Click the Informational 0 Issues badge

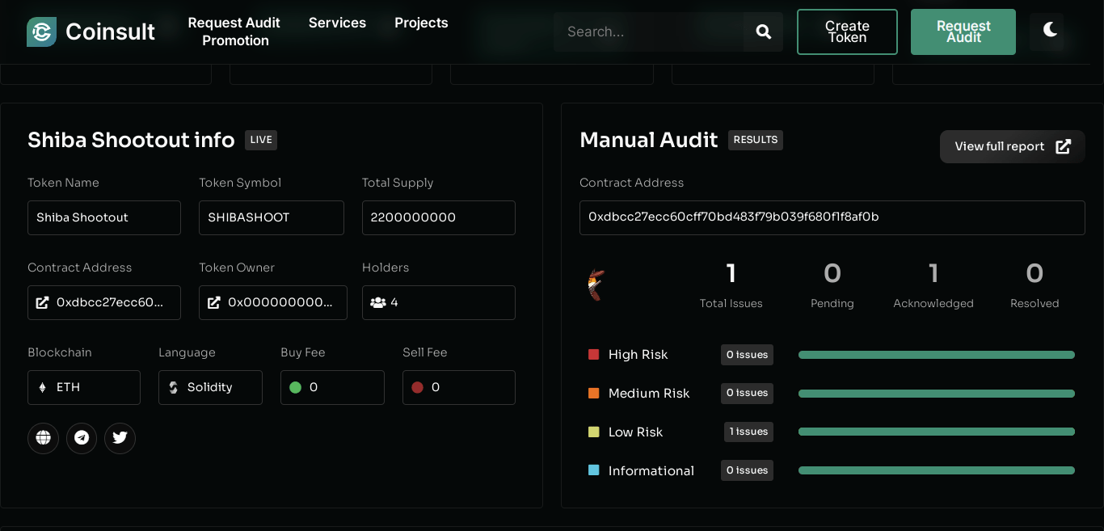[x=747, y=470]
